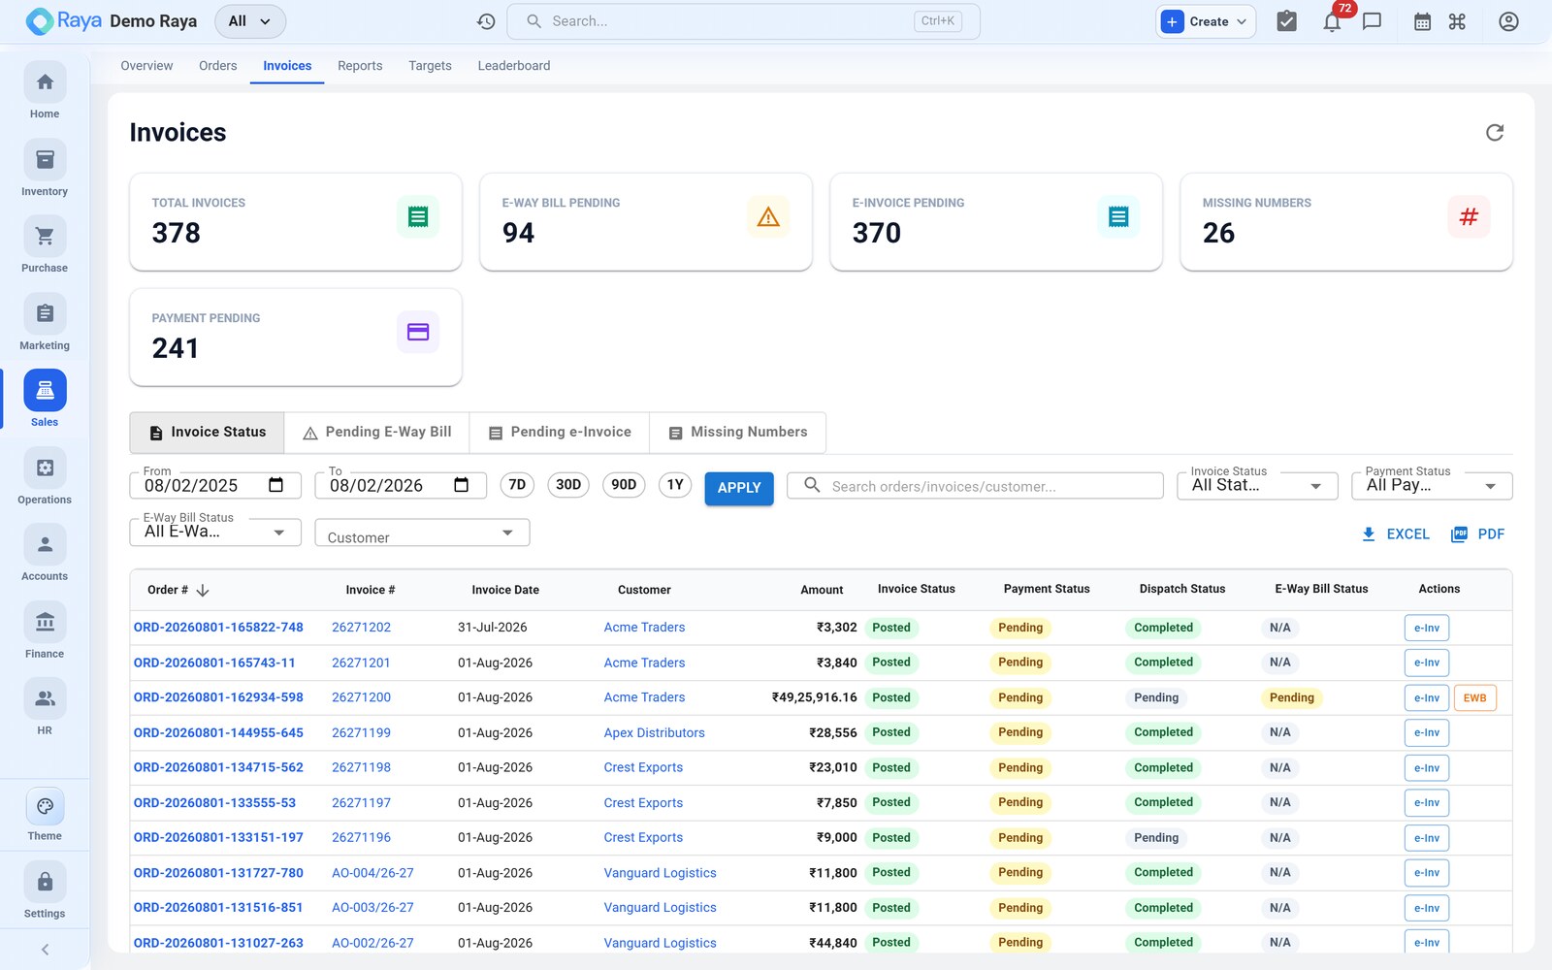The image size is (1552, 970).
Task: Open the Home sidebar icon
Action: [45, 82]
